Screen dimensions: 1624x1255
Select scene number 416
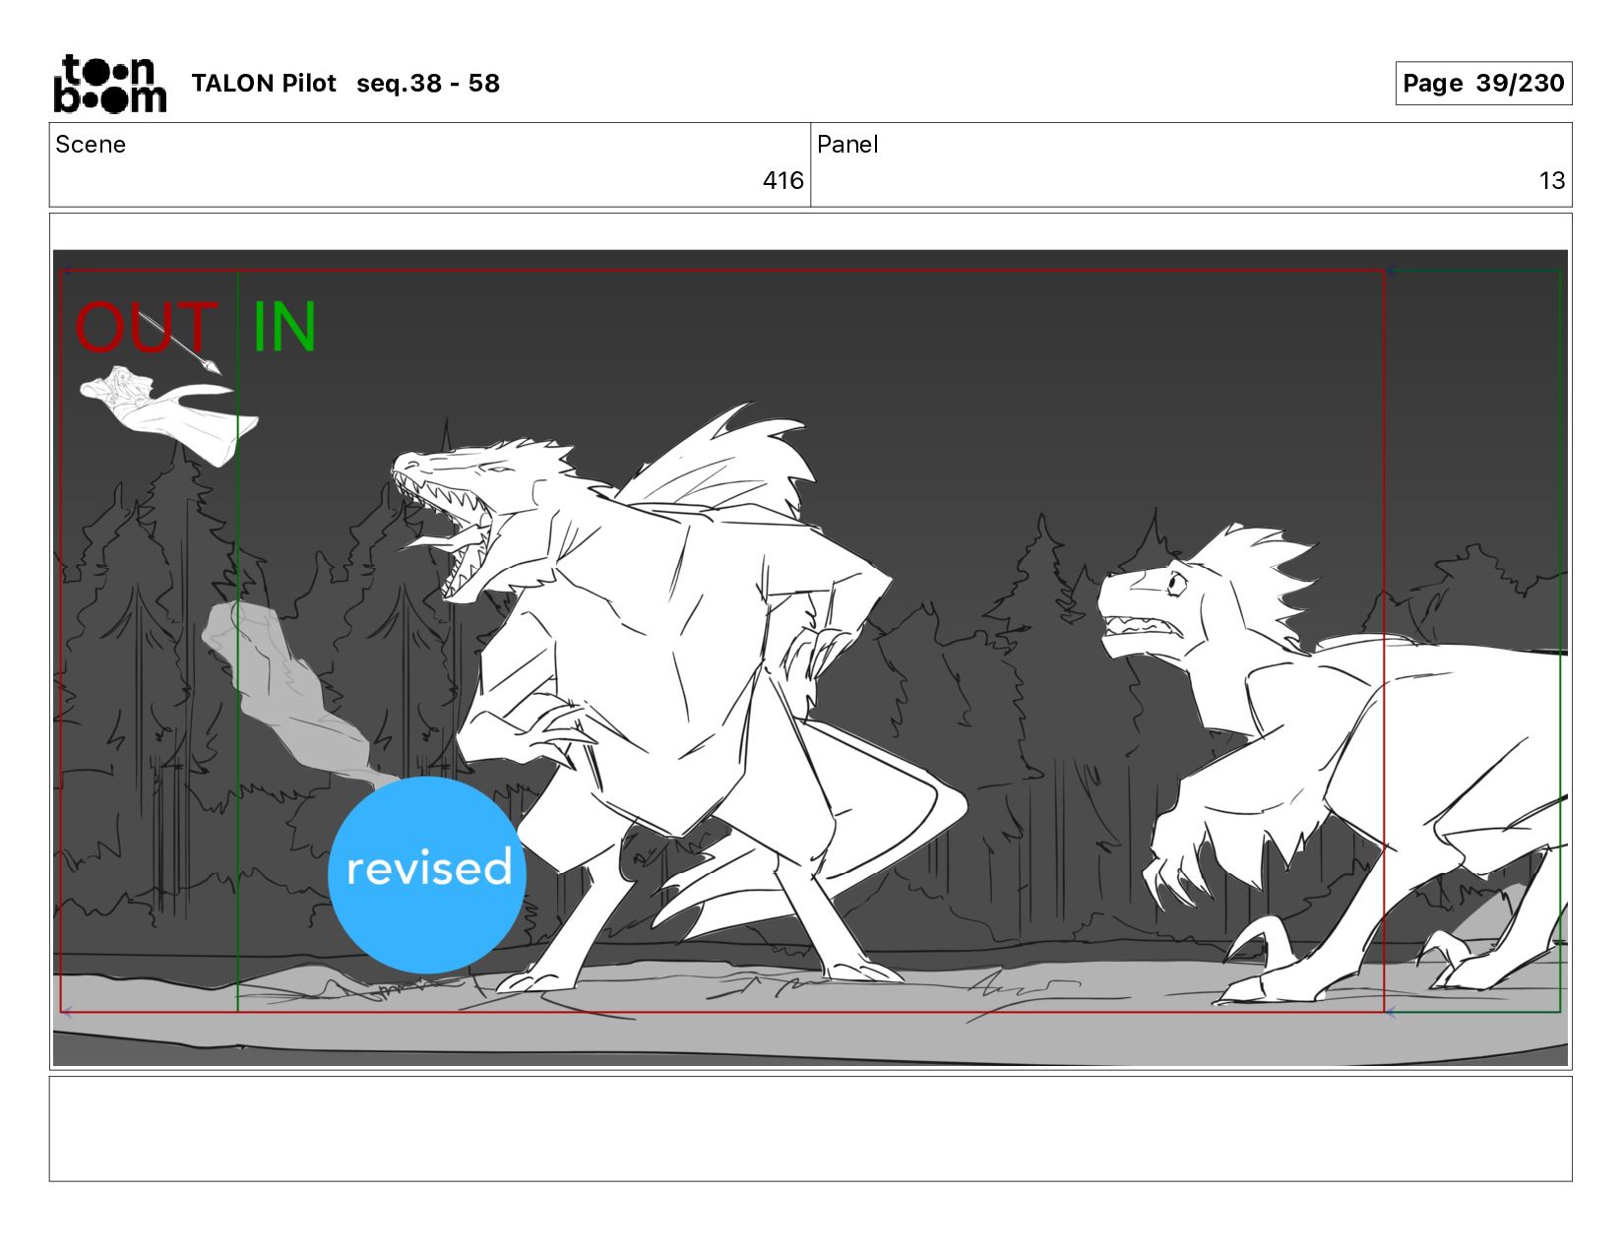[782, 180]
